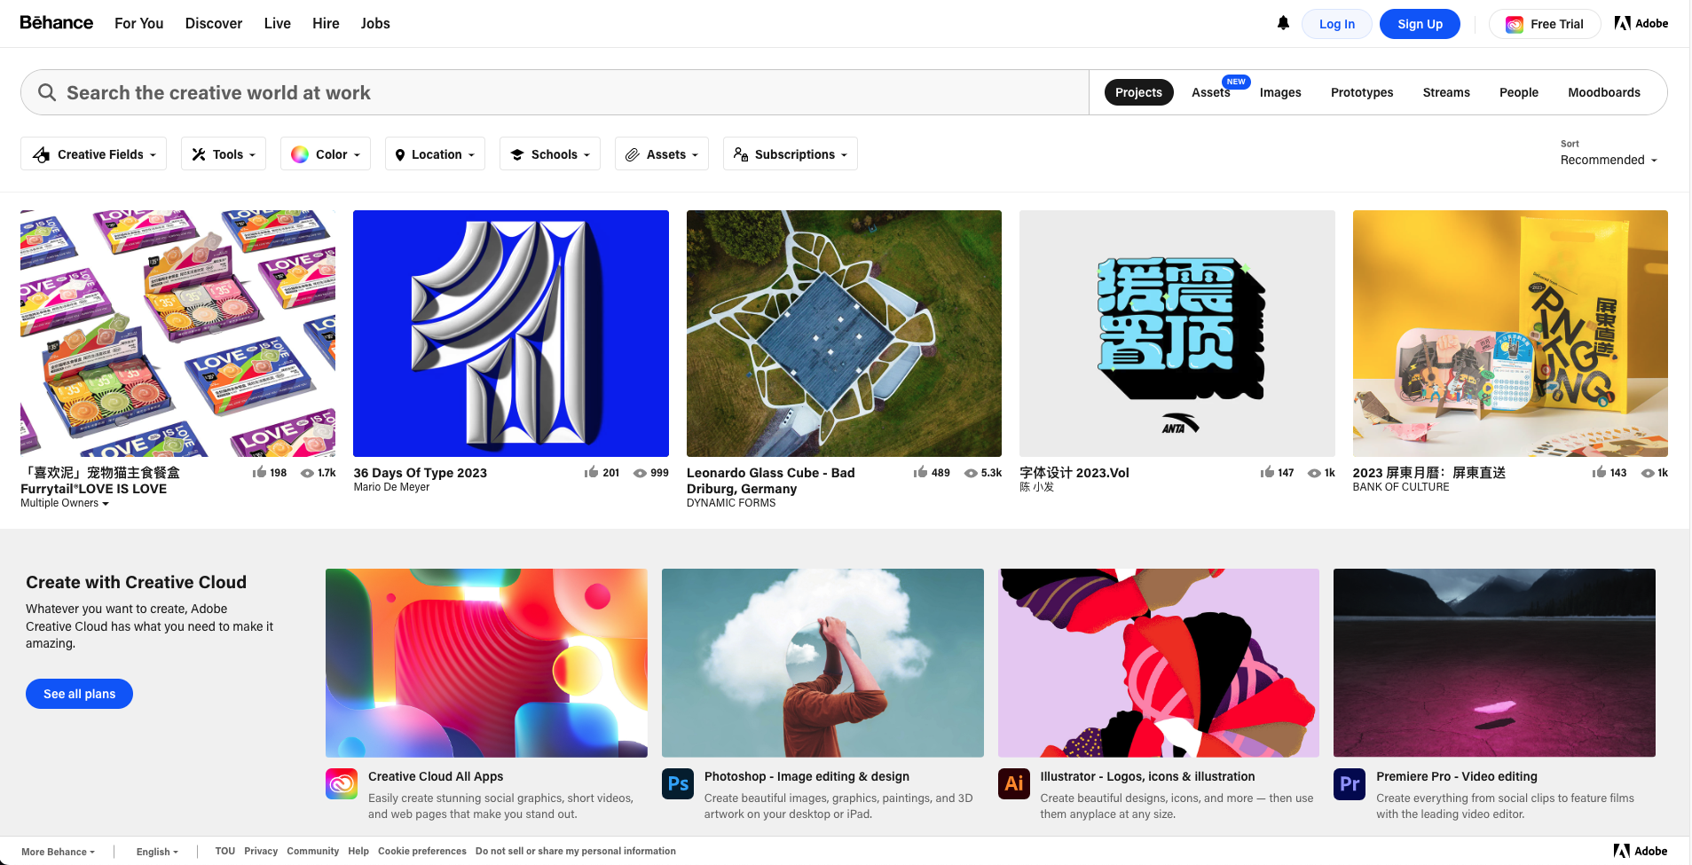The height and width of the screenshot is (865, 1692).
Task: Click the search magnifier icon
Action: pyautogui.click(x=47, y=92)
